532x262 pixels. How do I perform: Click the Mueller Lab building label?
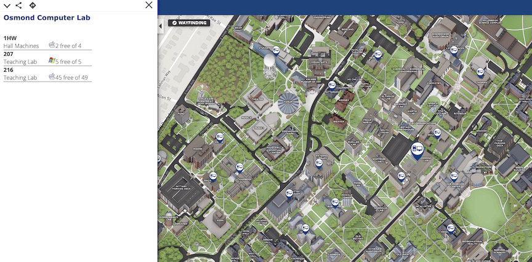coord(352,144)
